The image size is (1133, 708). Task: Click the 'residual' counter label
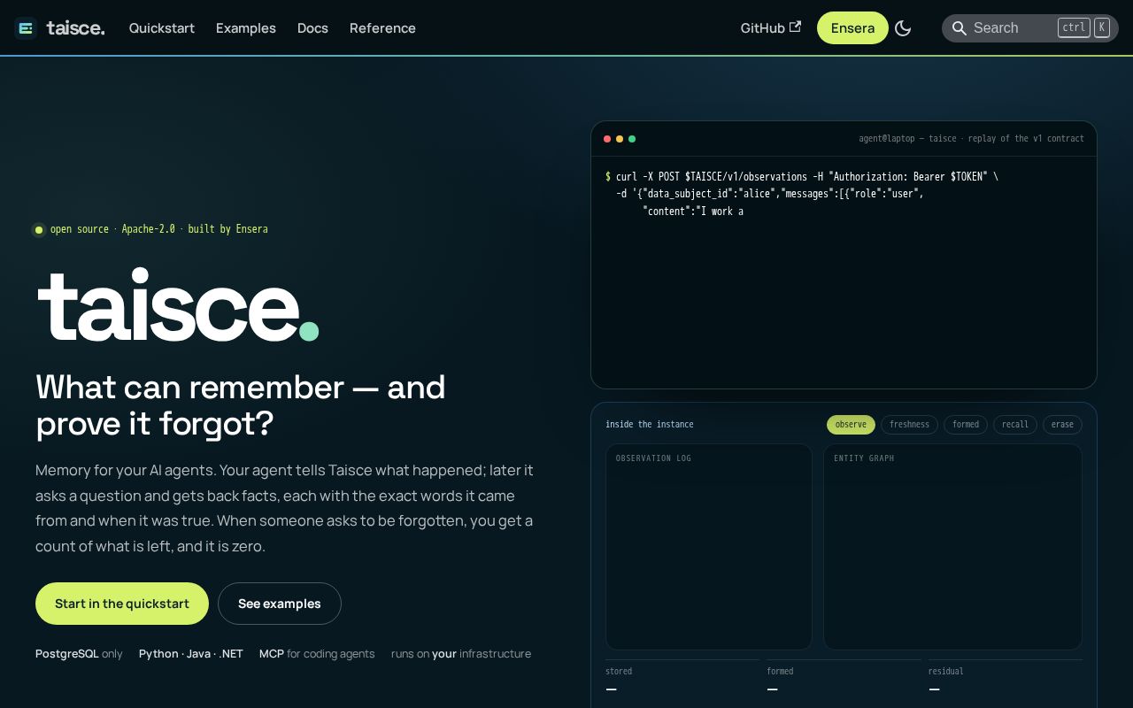[x=945, y=672]
